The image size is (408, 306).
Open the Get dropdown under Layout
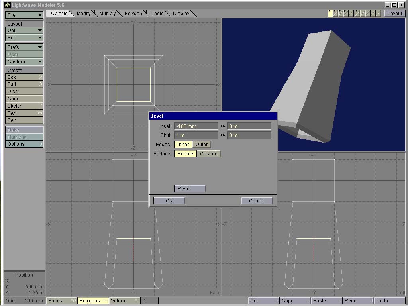[24, 30]
